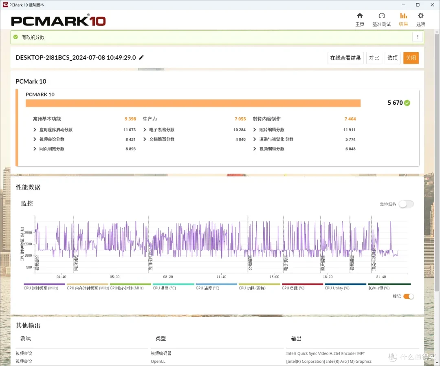440x366 pixels.
Task: Click Intel Quick Sync Video H.264 Encoder MFT
Action: coord(326,353)
